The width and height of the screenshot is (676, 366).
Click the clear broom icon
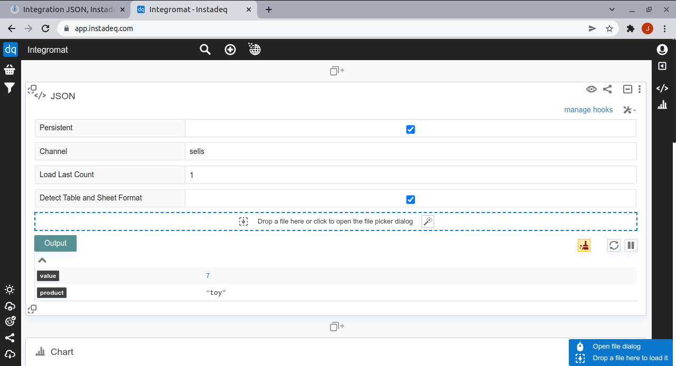[584, 245]
